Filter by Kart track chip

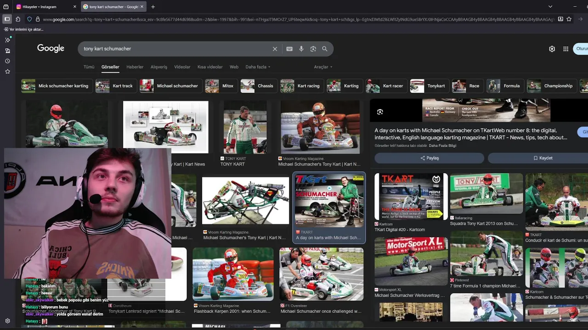(x=116, y=86)
